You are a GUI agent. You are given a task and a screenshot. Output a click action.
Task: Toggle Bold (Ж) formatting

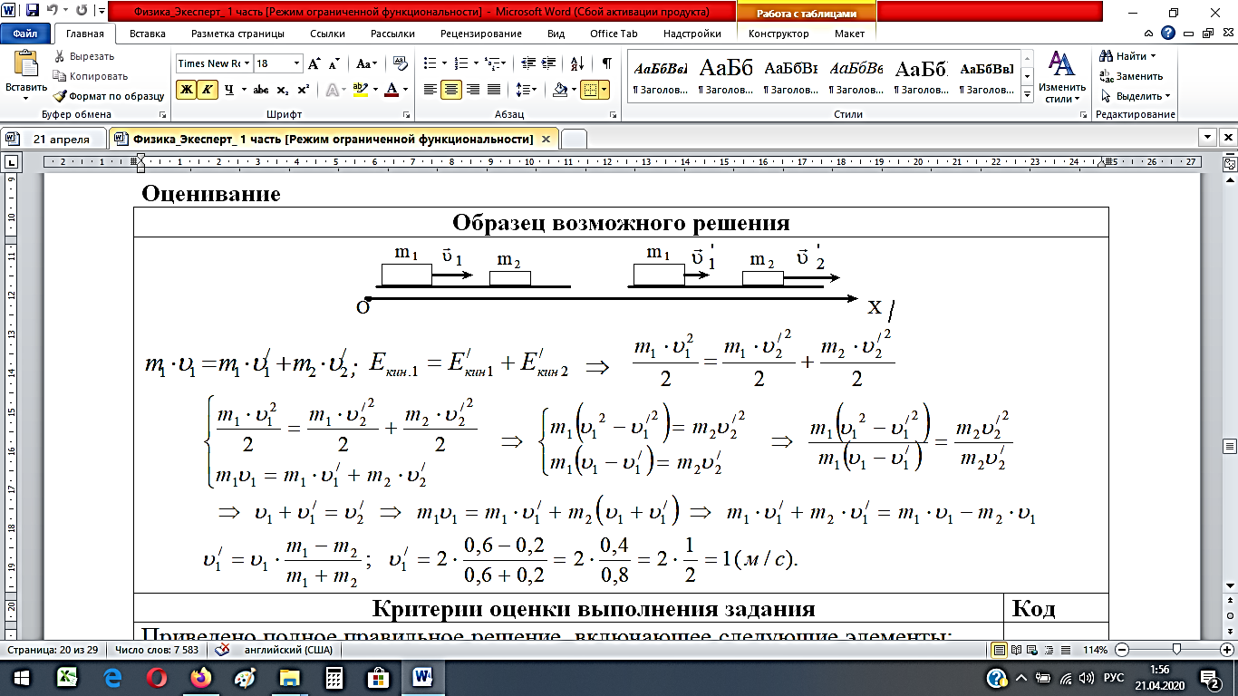(186, 89)
